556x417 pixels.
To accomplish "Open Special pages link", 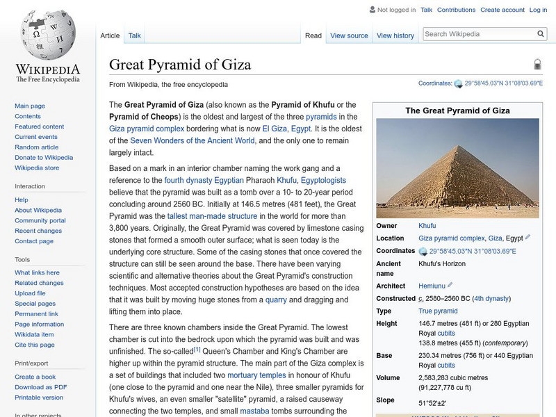I will tap(35, 304).
